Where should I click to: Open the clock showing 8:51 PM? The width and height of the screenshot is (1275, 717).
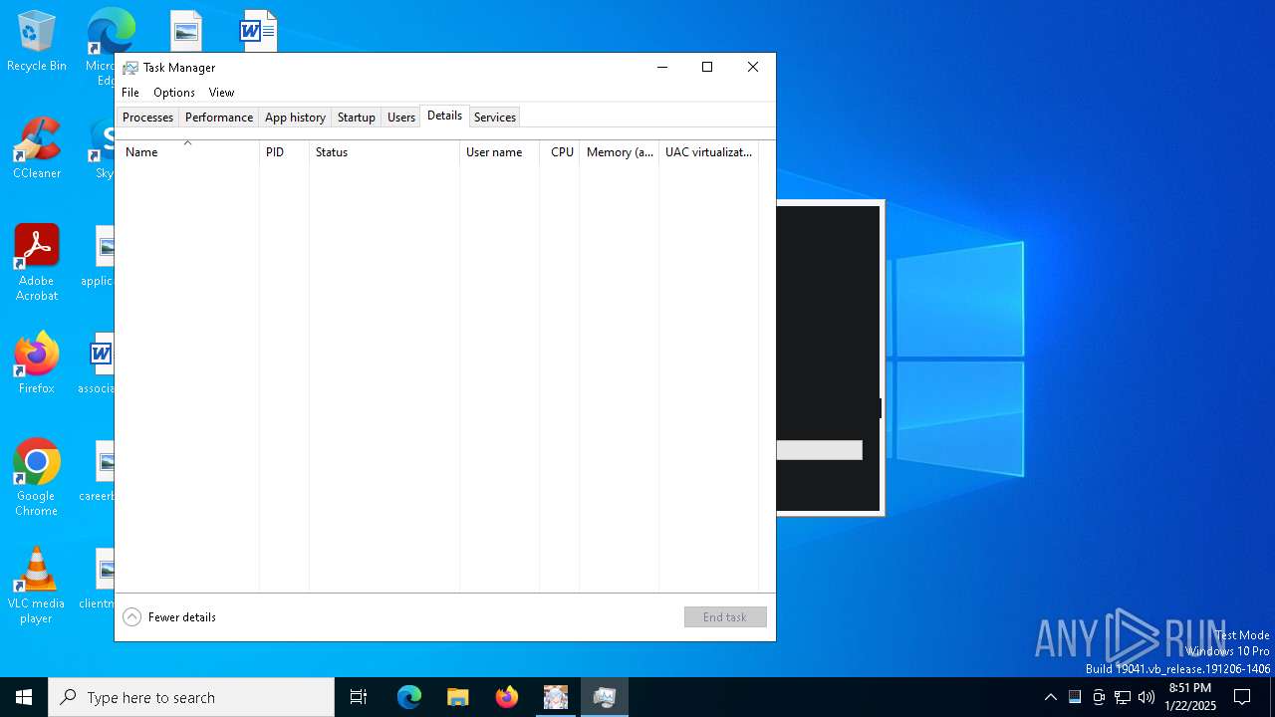(1190, 697)
